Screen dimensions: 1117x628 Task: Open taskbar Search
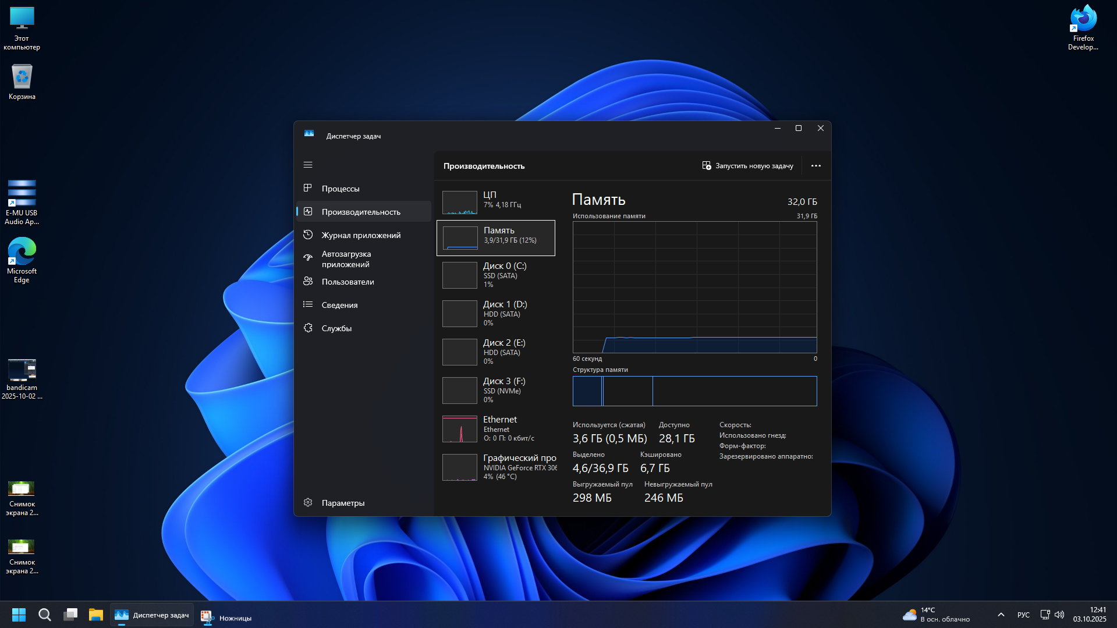tap(45, 615)
